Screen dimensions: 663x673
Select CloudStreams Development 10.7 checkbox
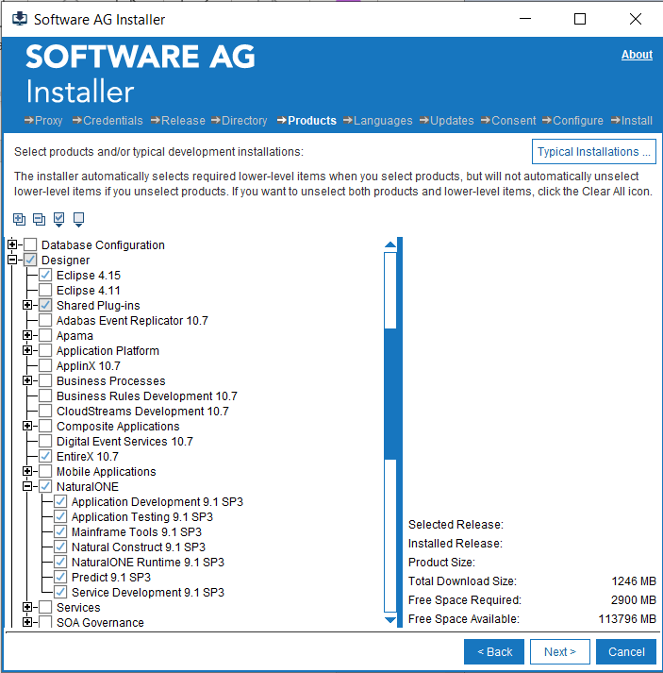(45, 411)
